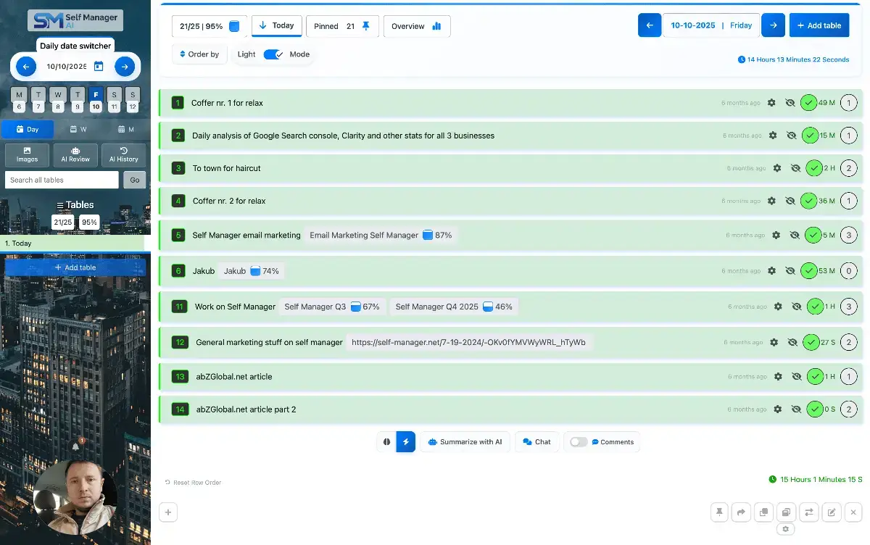Toggle Light/Dark mode switch

click(x=273, y=54)
